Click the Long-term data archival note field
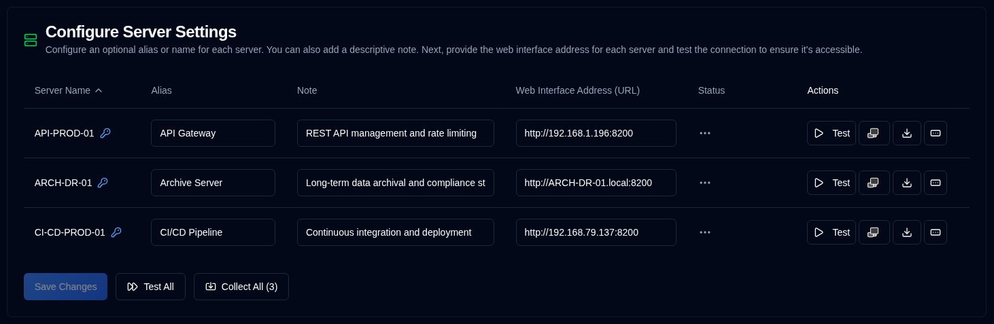This screenshot has height=324, width=994. point(396,183)
